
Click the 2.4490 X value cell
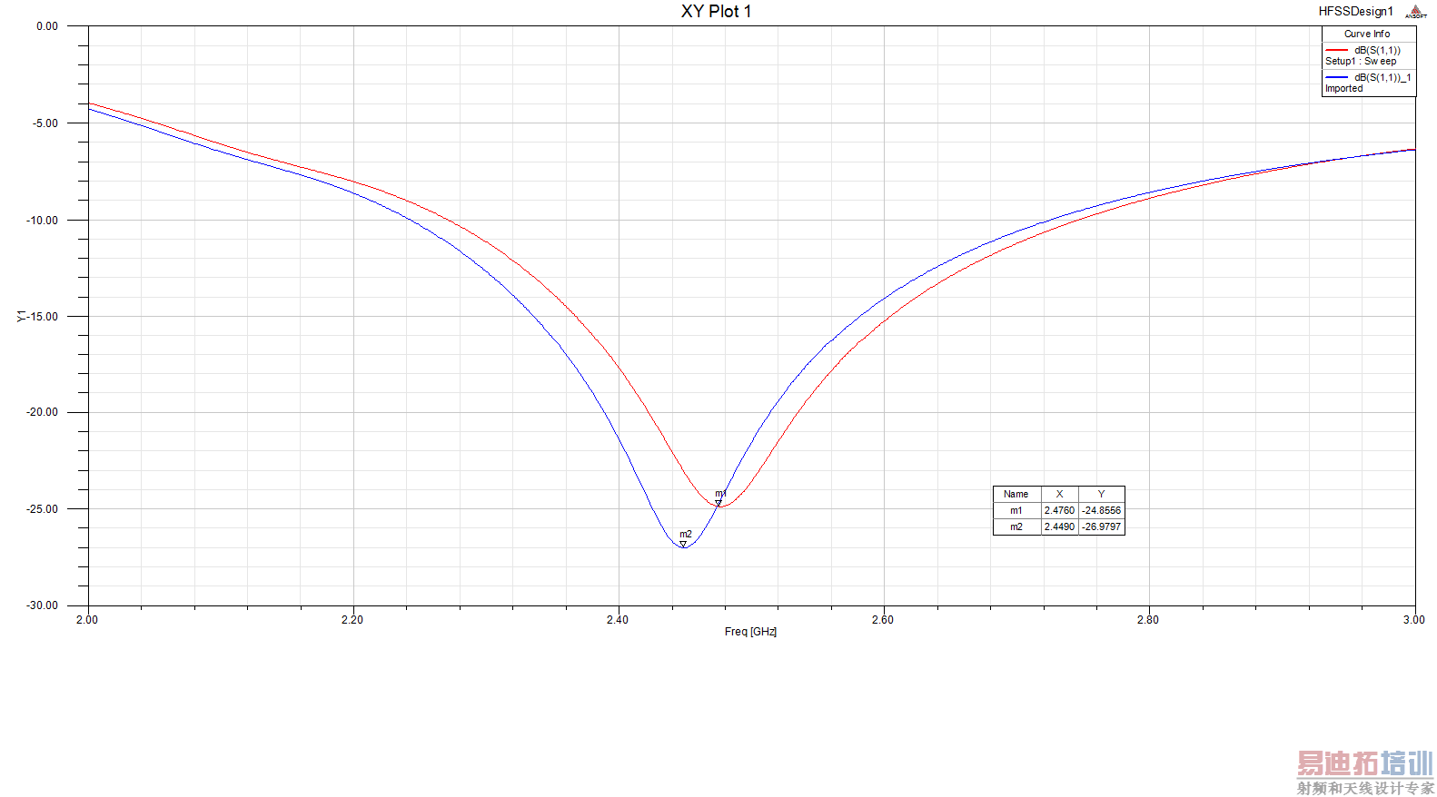[1059, 526]
